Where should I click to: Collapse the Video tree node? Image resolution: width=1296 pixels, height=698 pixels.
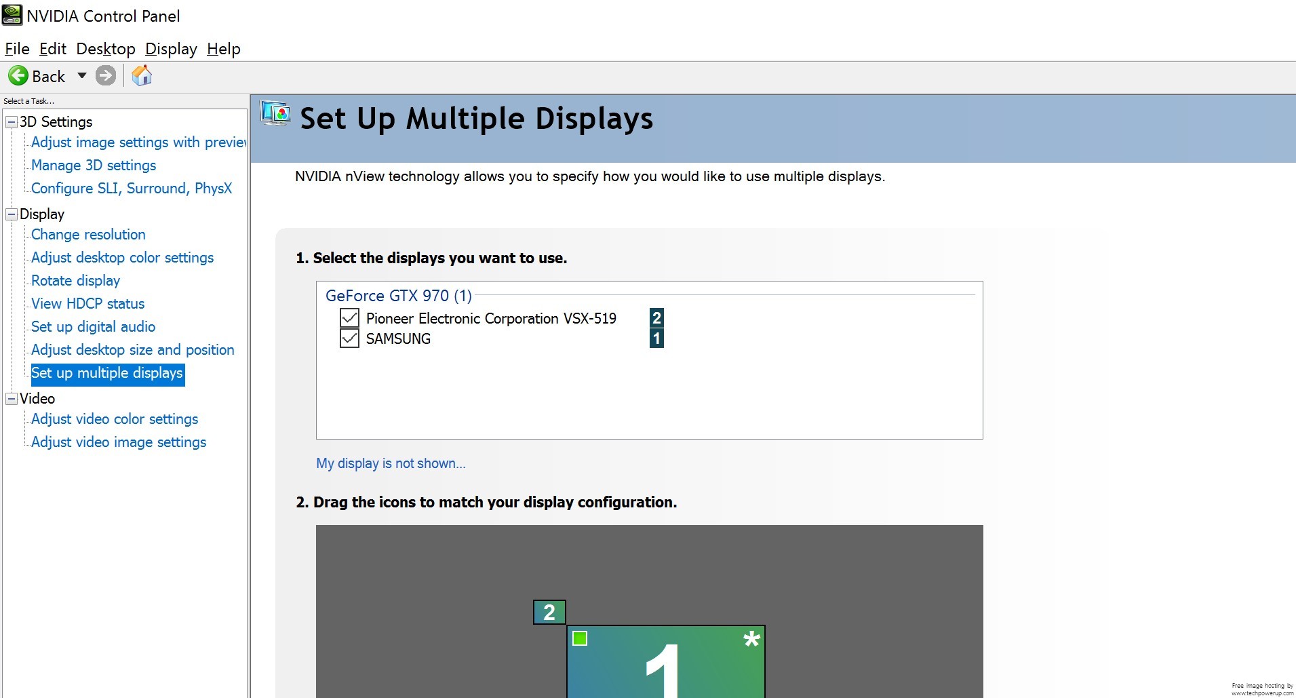(12, 399)
